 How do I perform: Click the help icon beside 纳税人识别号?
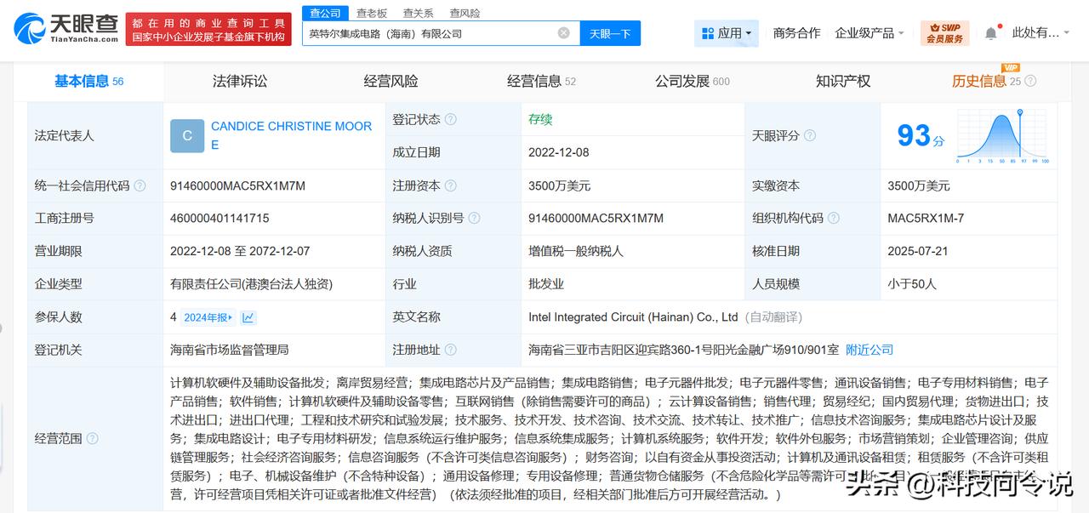(475, 219)
